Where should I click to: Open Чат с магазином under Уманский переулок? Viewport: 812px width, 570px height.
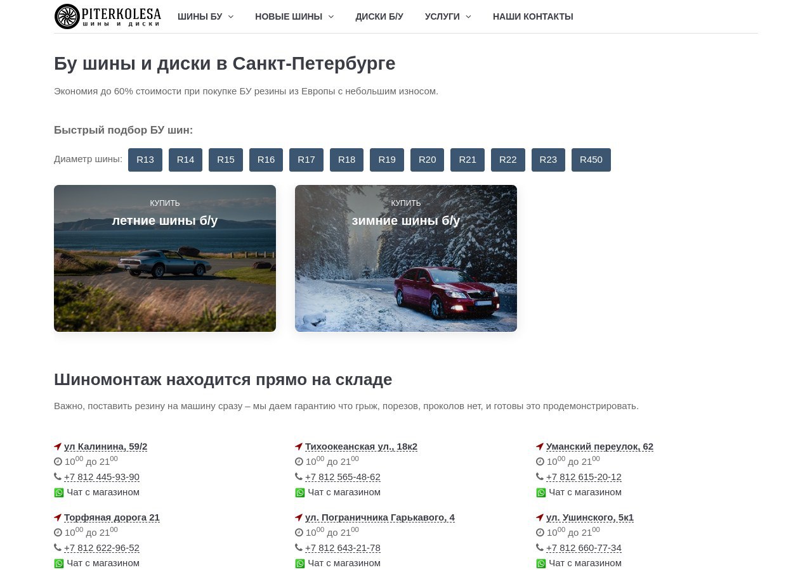click(585, 492)
